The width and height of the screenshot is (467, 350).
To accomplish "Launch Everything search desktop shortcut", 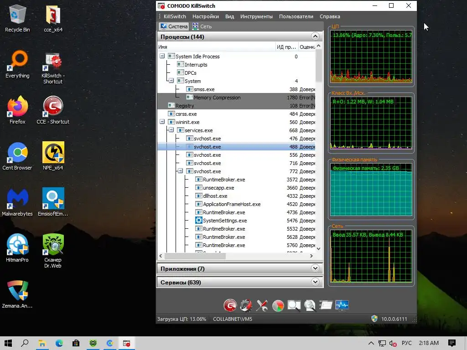I will point(17,65).
